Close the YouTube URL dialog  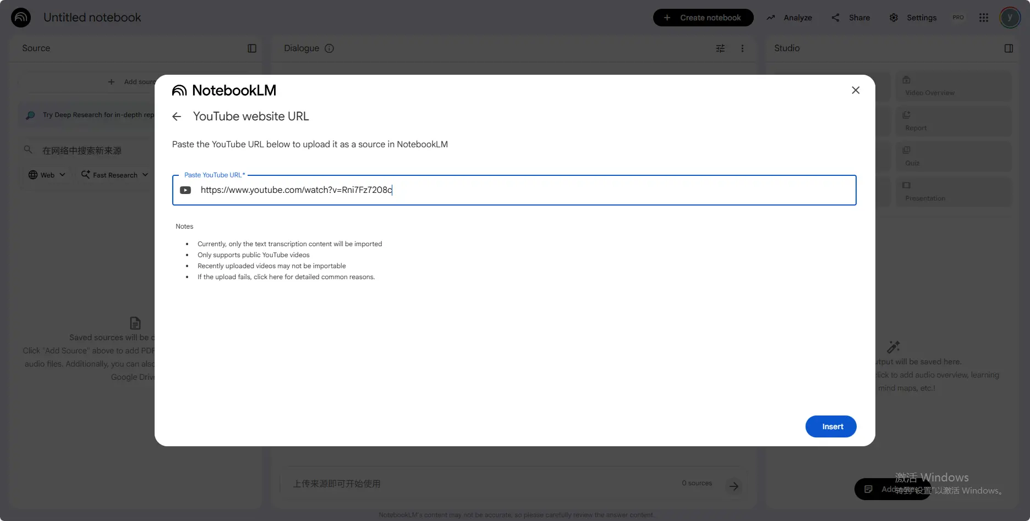pos(856,90)
